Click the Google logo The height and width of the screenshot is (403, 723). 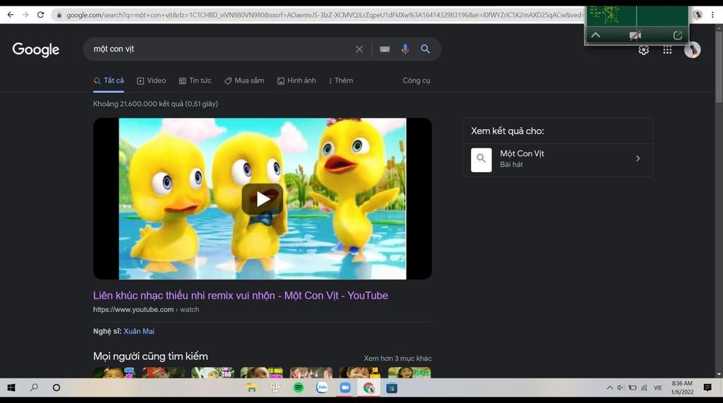coord(35,49)
